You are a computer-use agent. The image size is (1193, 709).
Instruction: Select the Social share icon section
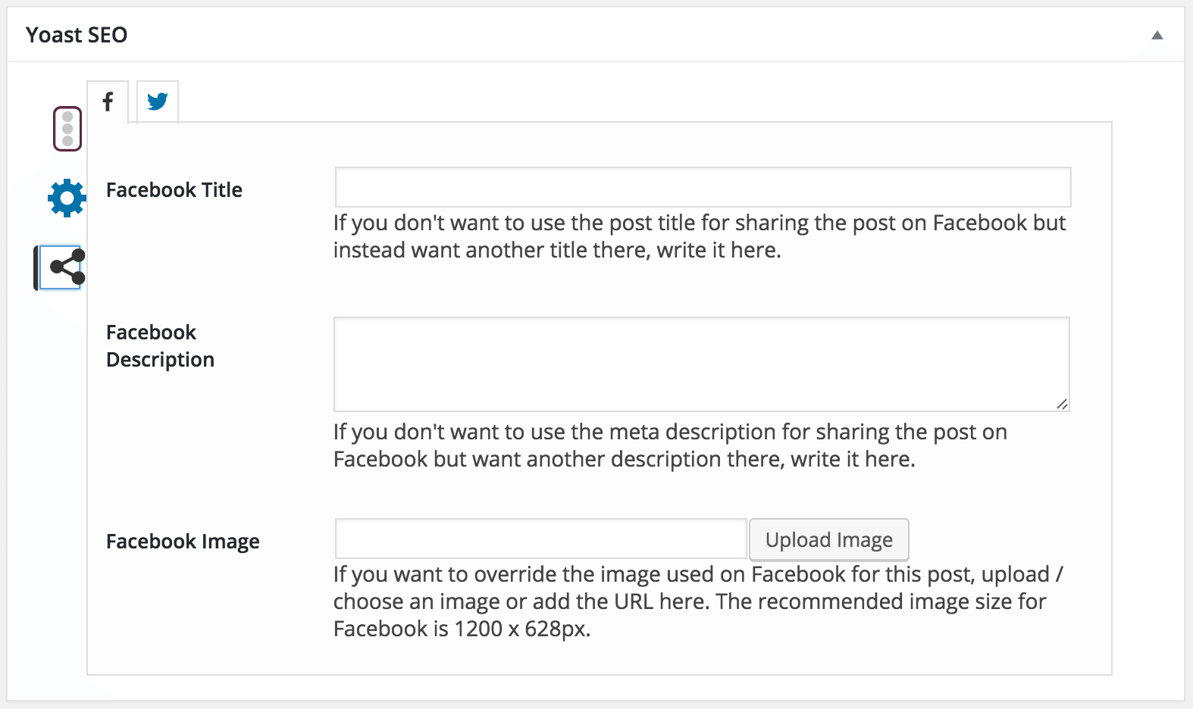(x=61, y=267)
